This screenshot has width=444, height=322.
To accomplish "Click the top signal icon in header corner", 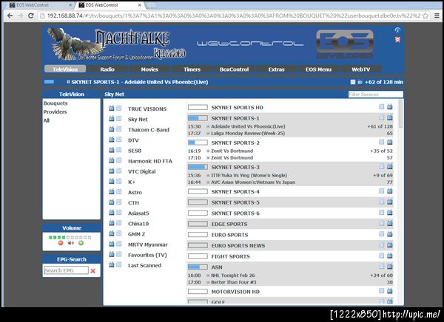I will 397,30.
